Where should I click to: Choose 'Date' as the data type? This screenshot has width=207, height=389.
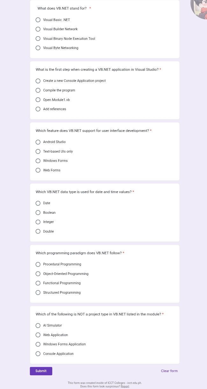click(38, 203)
